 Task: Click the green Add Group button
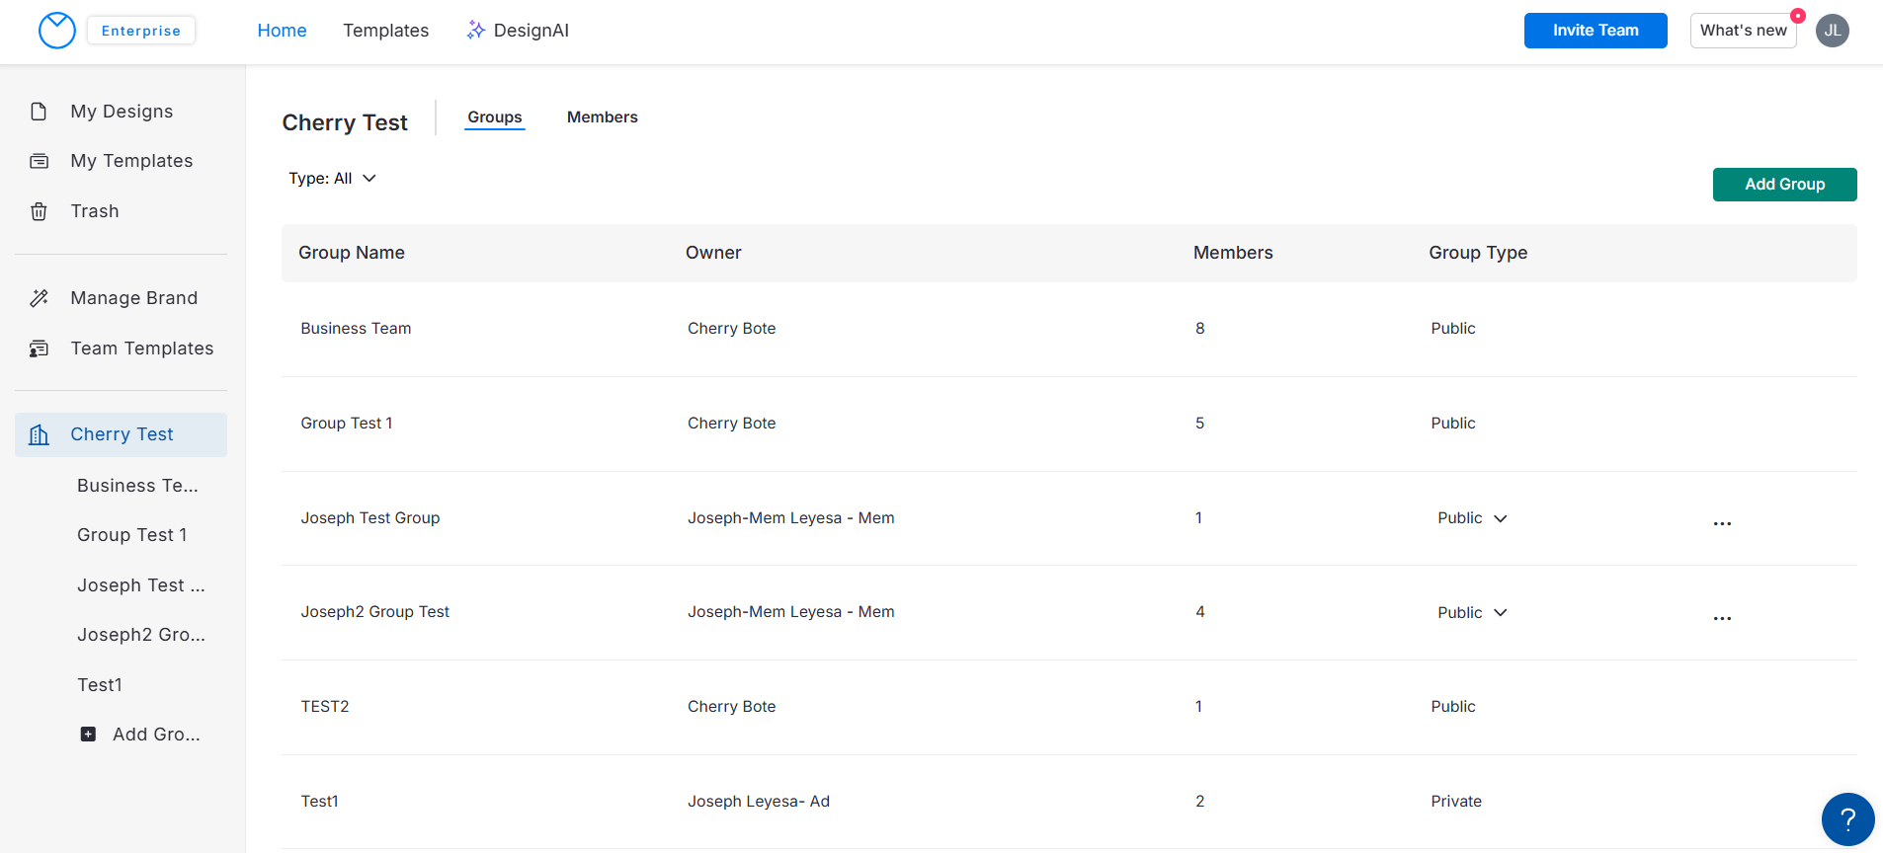tap(1784, 185)
